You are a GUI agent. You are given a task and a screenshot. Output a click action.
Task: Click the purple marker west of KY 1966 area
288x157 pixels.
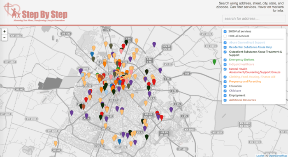coord(72,113)
